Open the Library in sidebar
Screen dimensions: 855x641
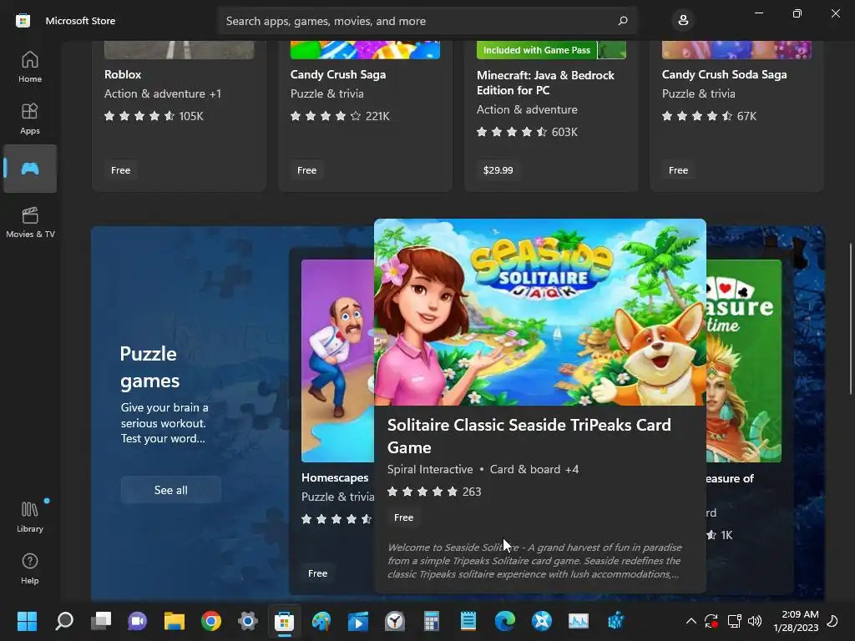[x=30, y=517]
